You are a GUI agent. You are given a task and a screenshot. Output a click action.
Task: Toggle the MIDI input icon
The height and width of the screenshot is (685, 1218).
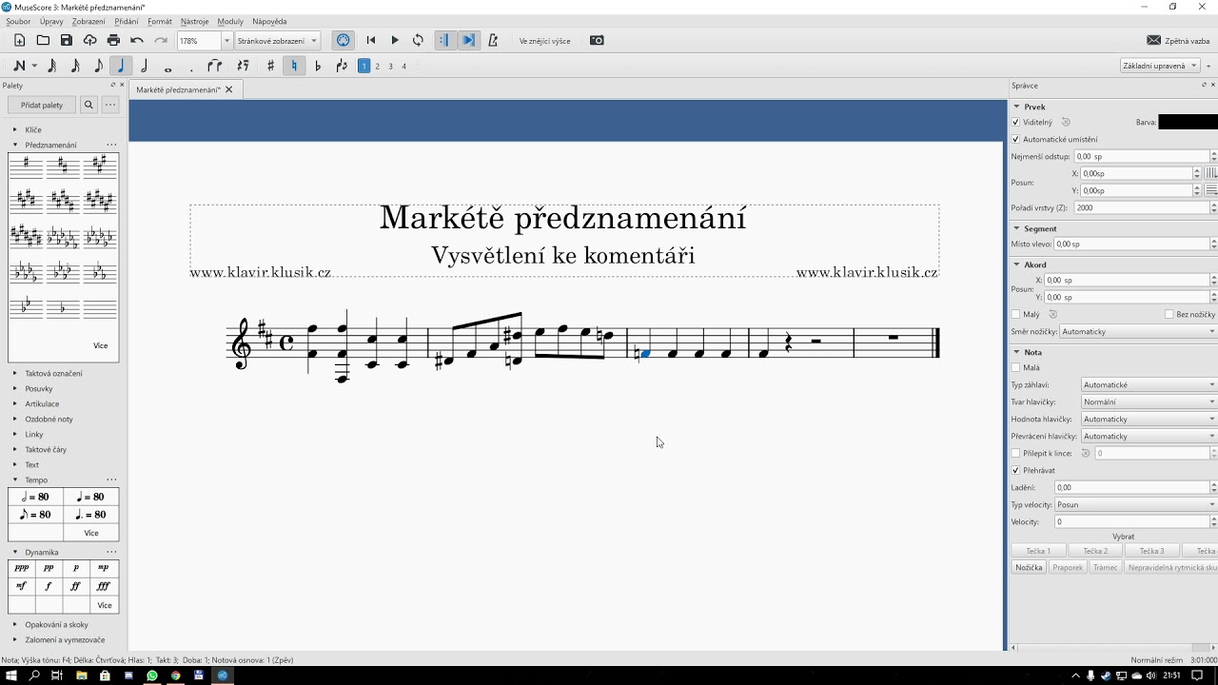(x=344, y=40)
